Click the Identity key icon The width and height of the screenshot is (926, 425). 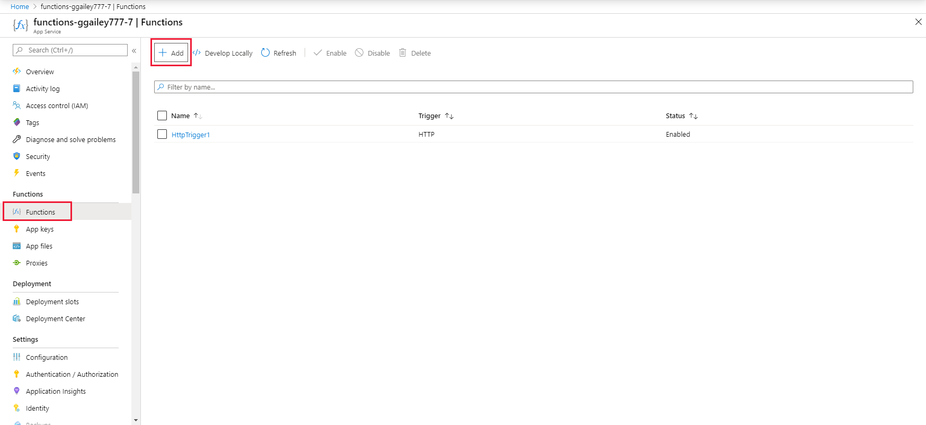[17, 408]
